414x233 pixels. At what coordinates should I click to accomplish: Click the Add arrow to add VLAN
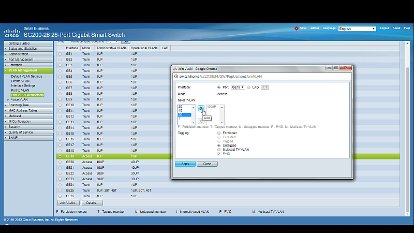pyautogui.click(x=201, y=108)
